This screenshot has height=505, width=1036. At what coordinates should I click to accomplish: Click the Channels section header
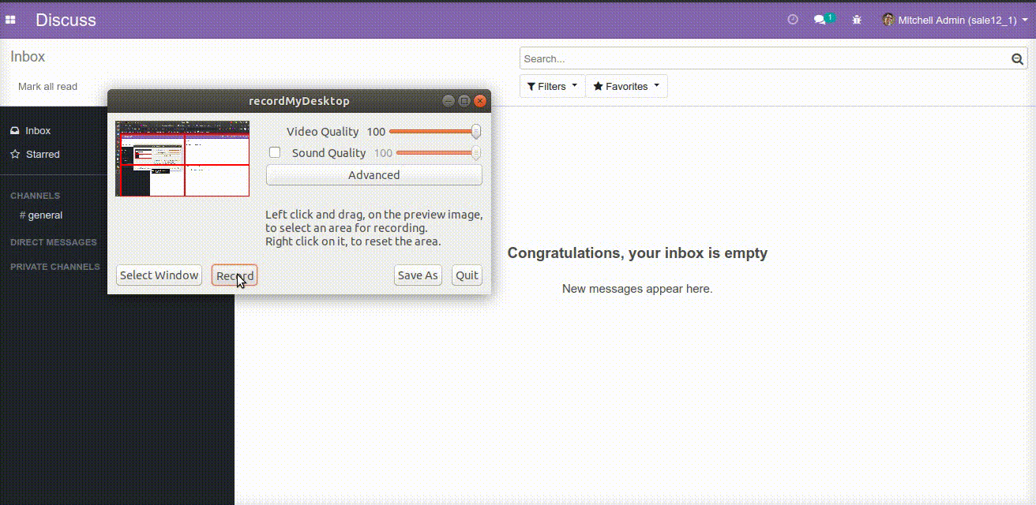(x=36, y=196)
